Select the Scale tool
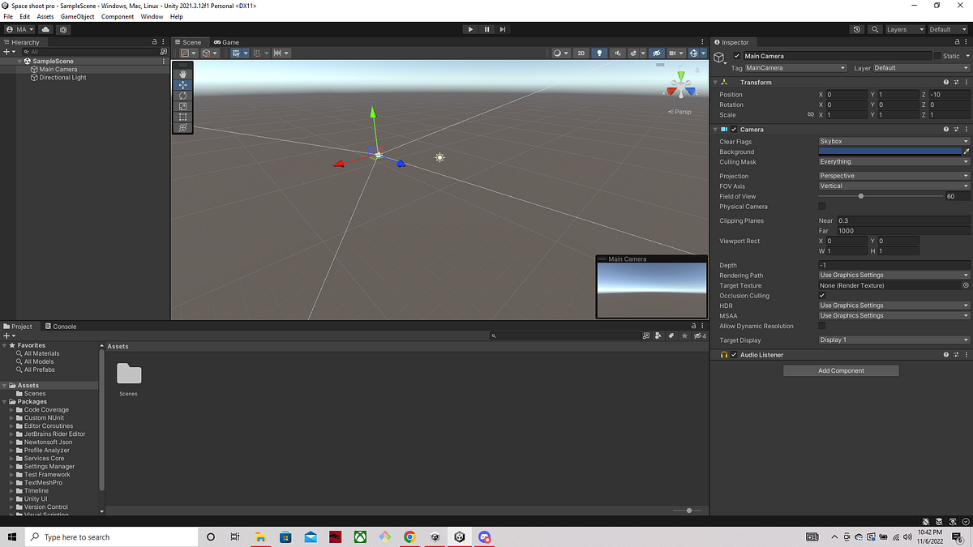The height and width of the screenshot is (547, 973). point(182,106)
